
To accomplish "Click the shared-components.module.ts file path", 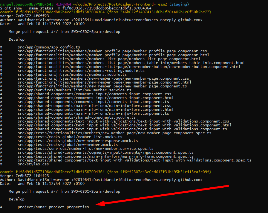I will [77, 117].
